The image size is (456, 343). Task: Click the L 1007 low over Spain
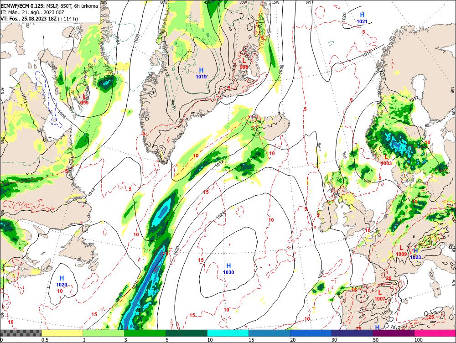380,295
